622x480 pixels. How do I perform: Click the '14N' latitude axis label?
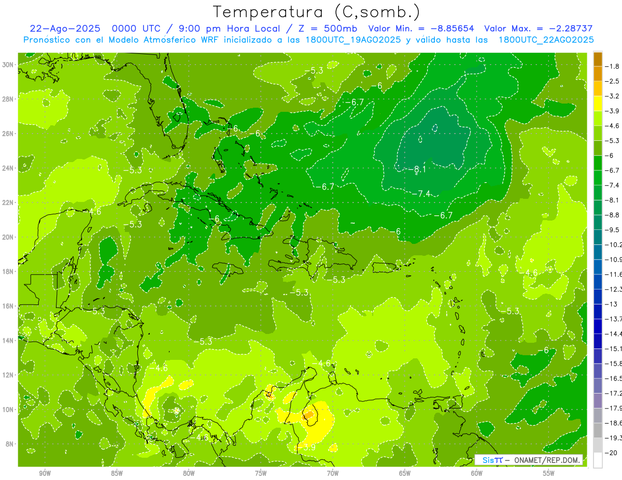8,340
